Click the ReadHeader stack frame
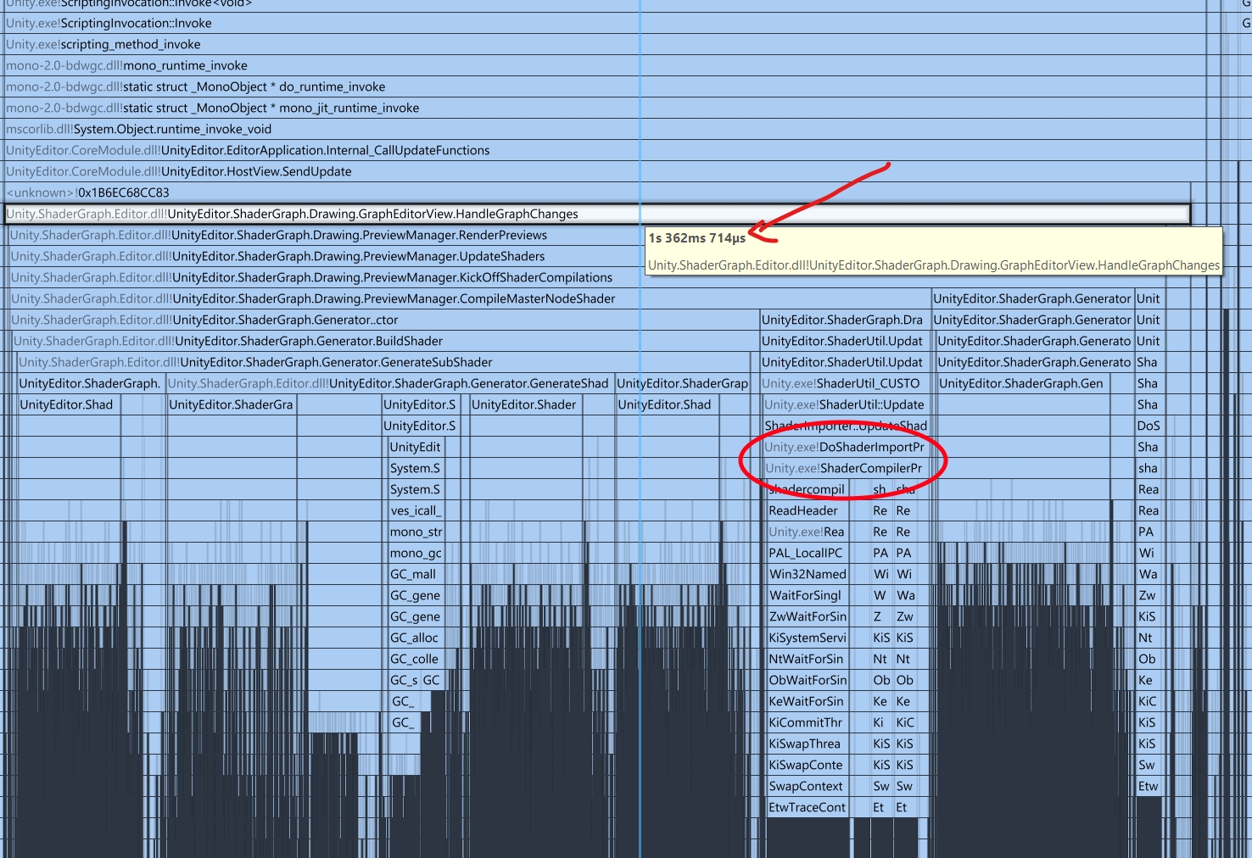This screenshot has height=858, width=1252. click(803, 511)
